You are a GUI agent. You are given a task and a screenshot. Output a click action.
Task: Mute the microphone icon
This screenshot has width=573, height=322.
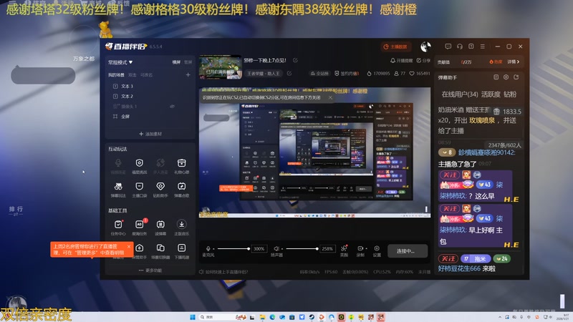click(x=208, y=248)
